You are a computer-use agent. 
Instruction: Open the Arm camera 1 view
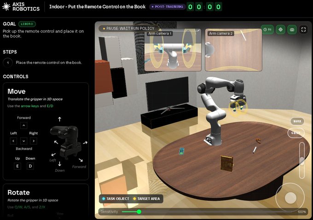pos(173,50)
